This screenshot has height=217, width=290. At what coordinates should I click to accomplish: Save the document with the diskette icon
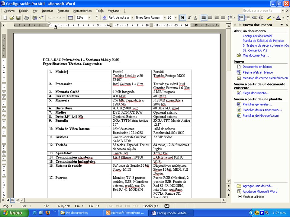point(18,18)
